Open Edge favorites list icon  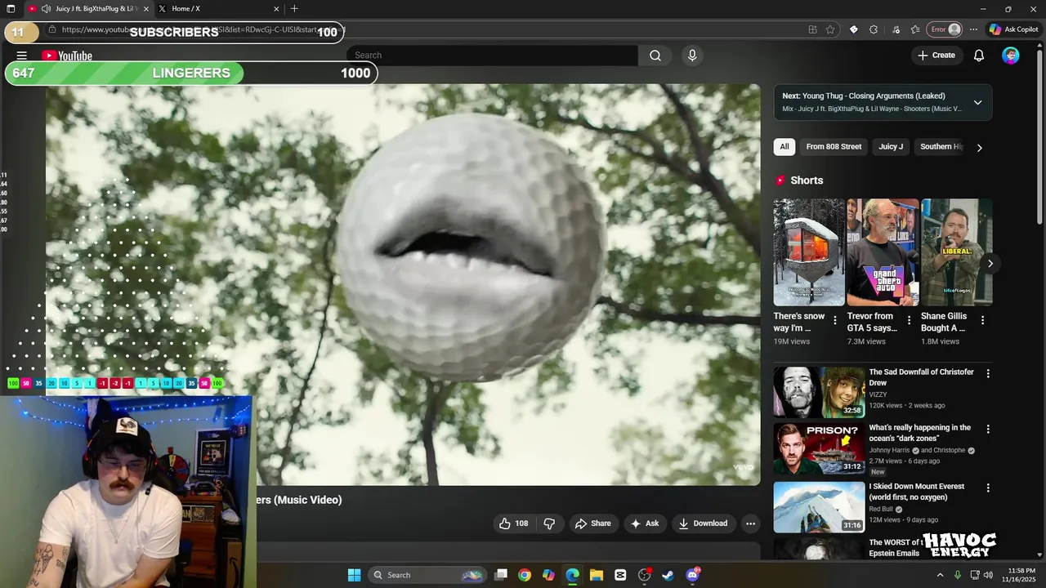coord(915,29)
